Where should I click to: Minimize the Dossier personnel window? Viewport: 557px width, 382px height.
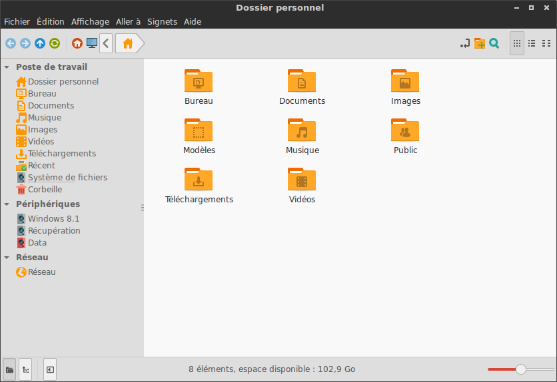tap(516, 8)
